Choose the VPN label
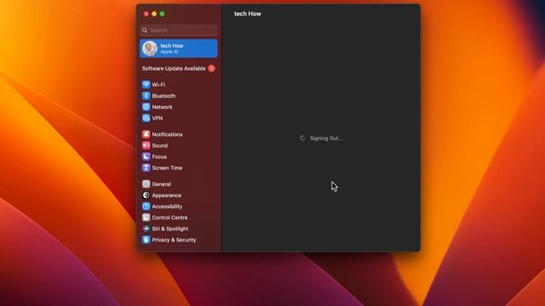The height and width of the screenshot is (306, 545). 157,118
